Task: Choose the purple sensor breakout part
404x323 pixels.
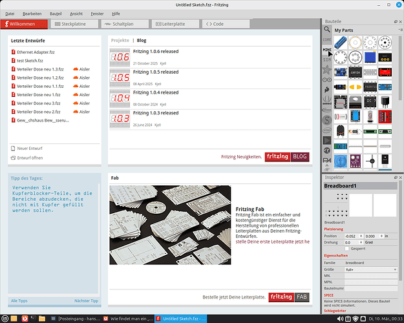Action: (x=356, y=161)
